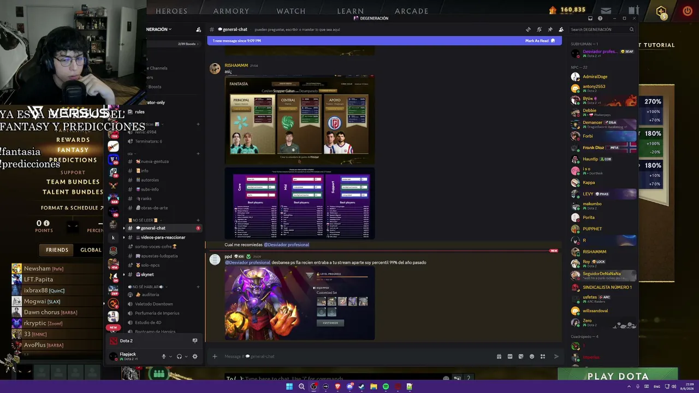Open the gift icon in message bar

tap(499, 356)
